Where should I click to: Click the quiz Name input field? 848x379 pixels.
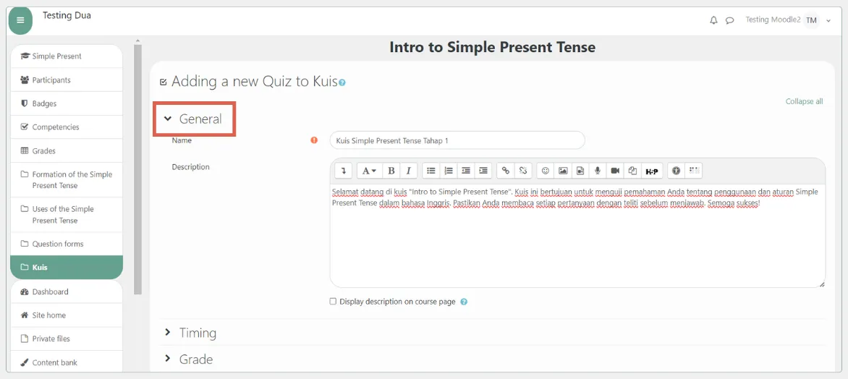click(457, 140)
